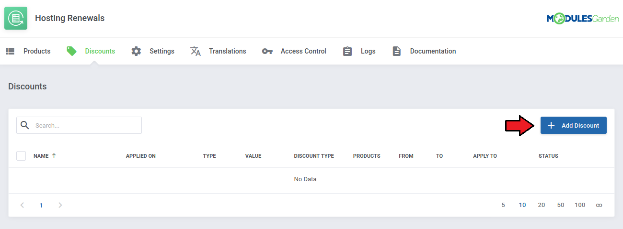Show 10 entries per page
This screenshot has width=623, height=229.
pyautogui.click(x=522, y=205)
